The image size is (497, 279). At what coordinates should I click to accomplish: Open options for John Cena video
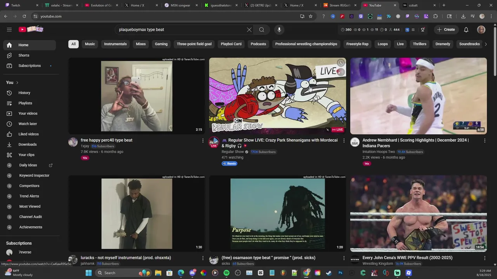coord(485,258)
